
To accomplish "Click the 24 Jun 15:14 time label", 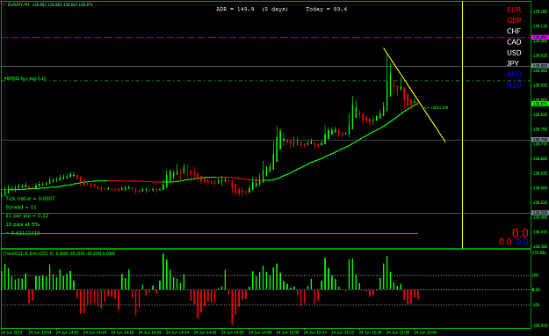I will pyautogui.click(x=315, y=332).
